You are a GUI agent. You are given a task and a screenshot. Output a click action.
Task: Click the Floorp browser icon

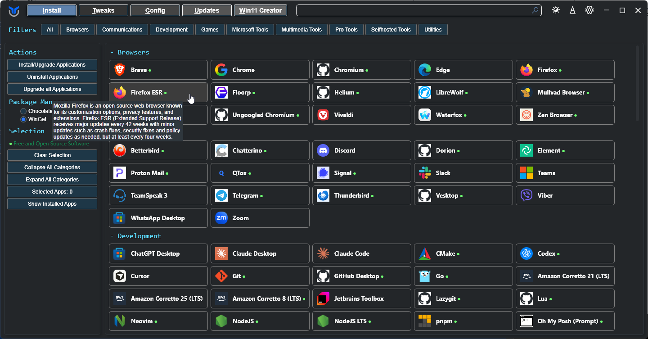click(221, 92)
